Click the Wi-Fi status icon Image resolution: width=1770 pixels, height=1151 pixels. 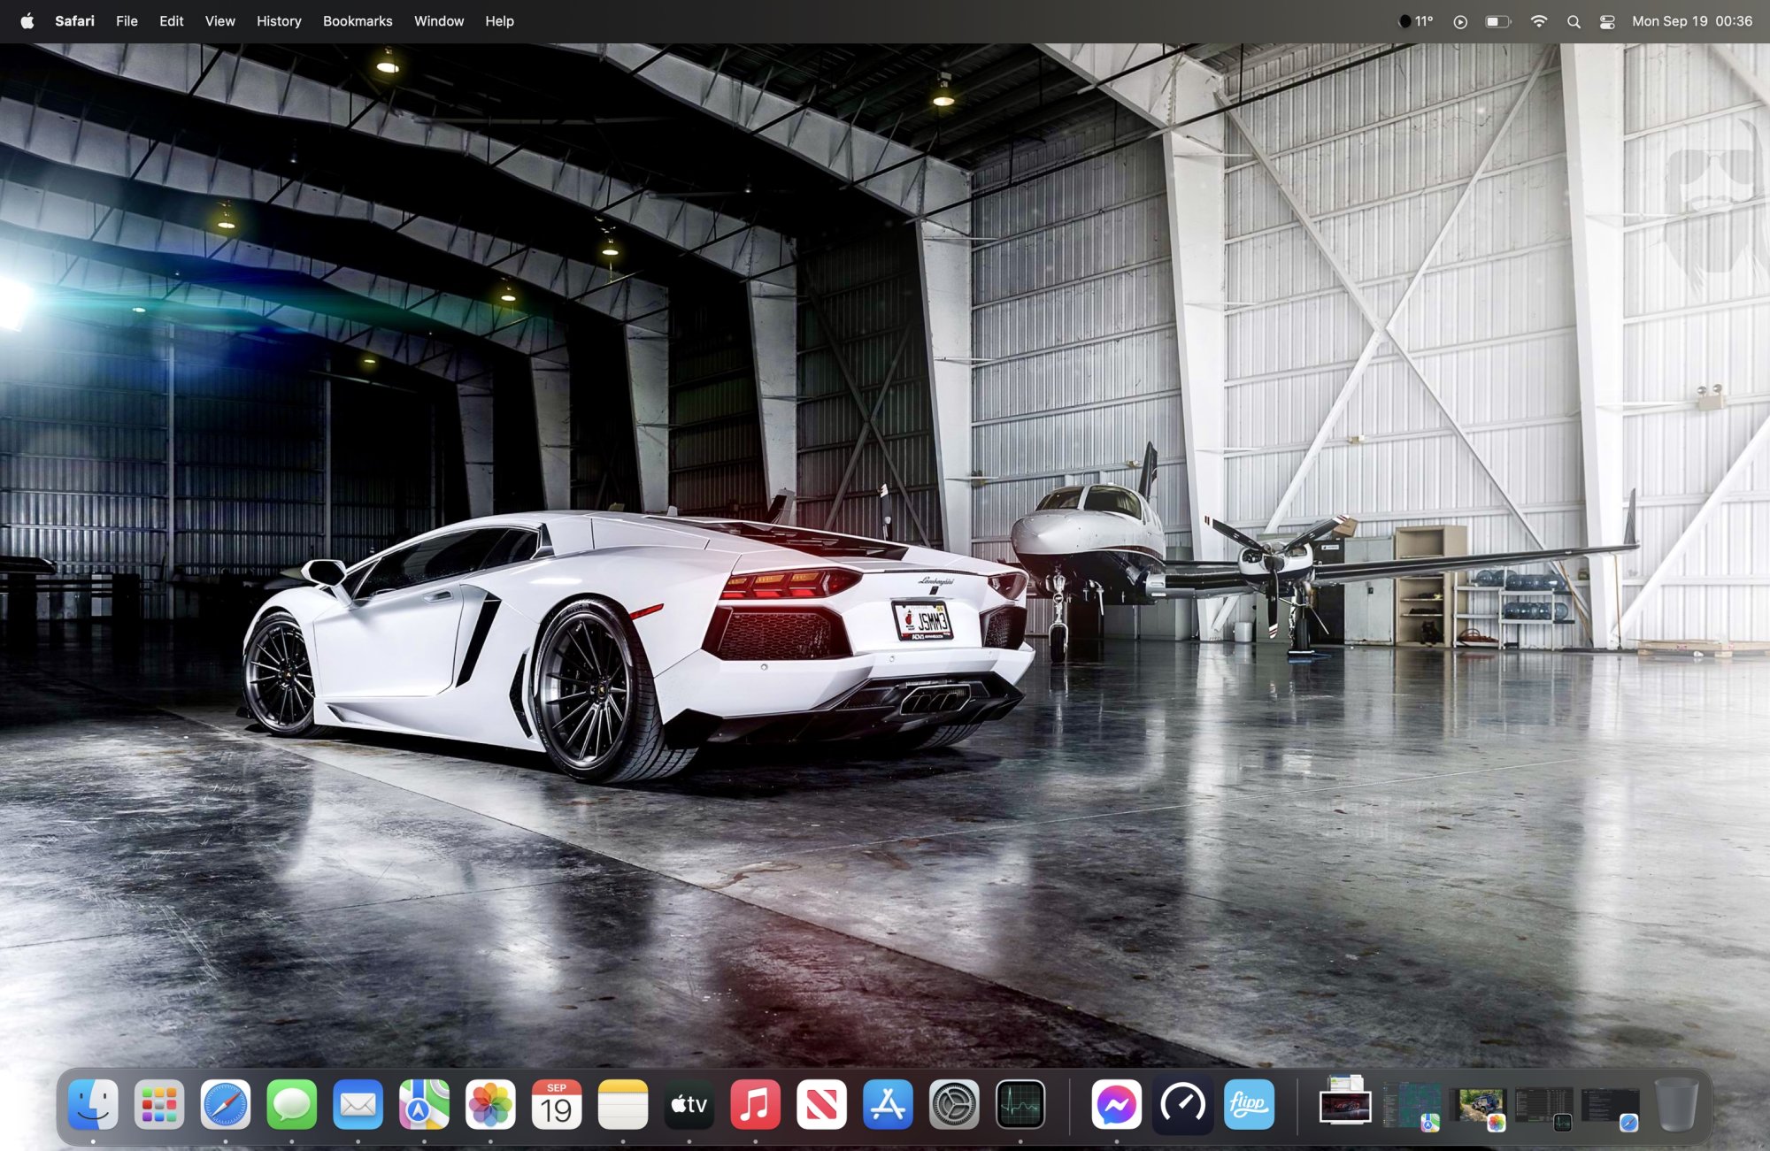[x=1539, y=21]
